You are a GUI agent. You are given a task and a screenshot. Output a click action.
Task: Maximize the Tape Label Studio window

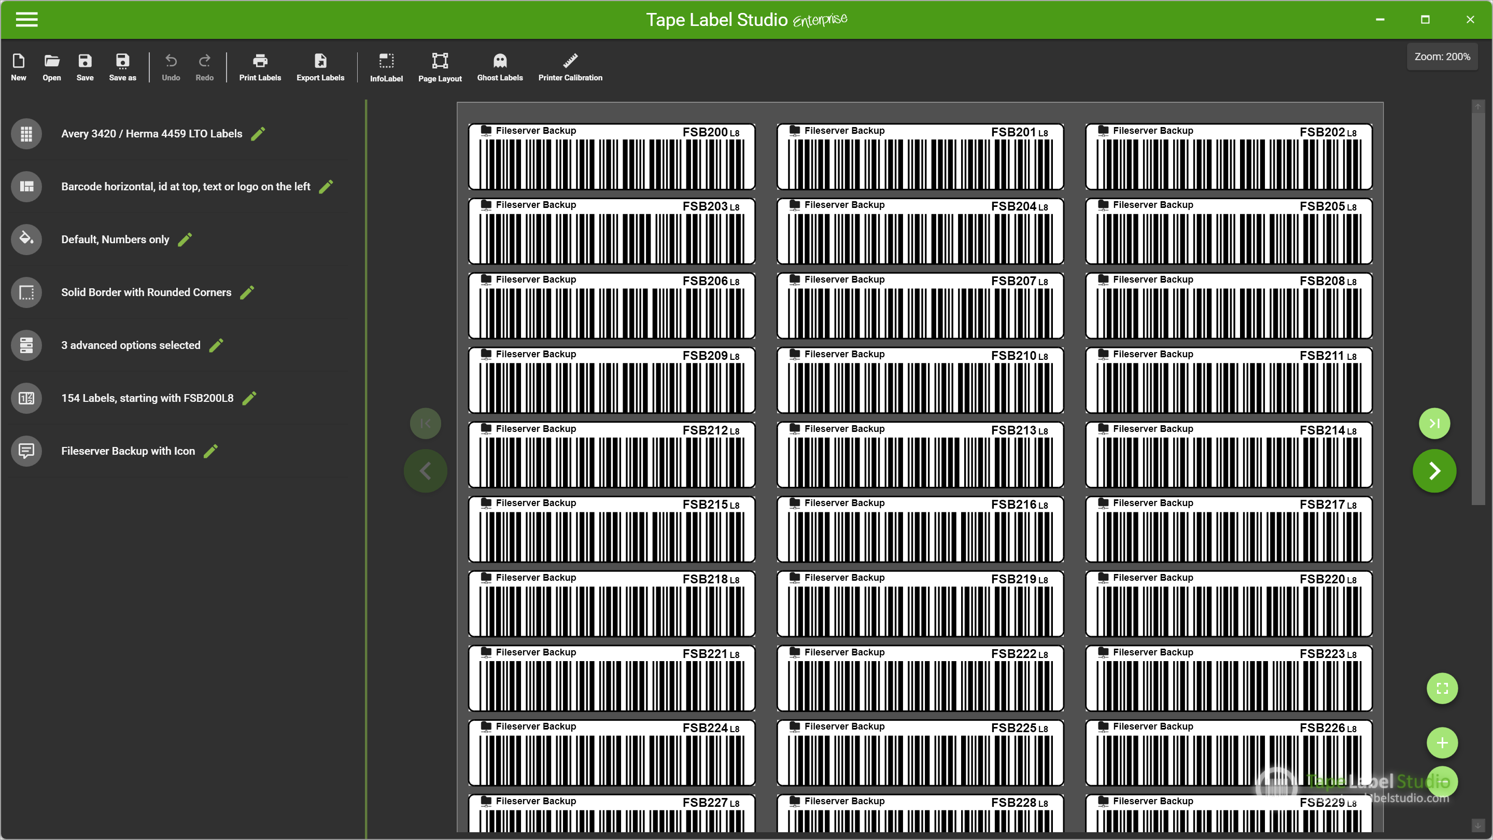[1425, 20]
